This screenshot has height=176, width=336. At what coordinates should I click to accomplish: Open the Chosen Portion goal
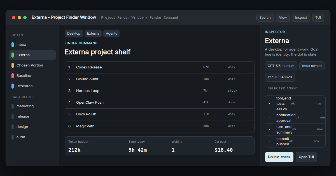[32, 65]
